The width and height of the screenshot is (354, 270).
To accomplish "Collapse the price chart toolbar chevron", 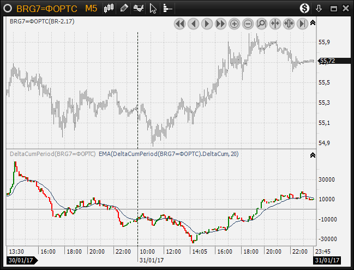I will coord(313,23).
